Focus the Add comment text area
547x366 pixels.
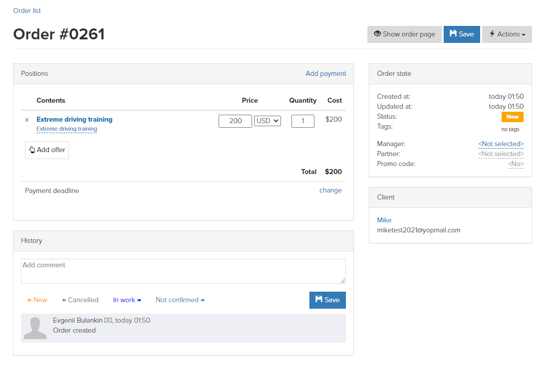[183, 271]
